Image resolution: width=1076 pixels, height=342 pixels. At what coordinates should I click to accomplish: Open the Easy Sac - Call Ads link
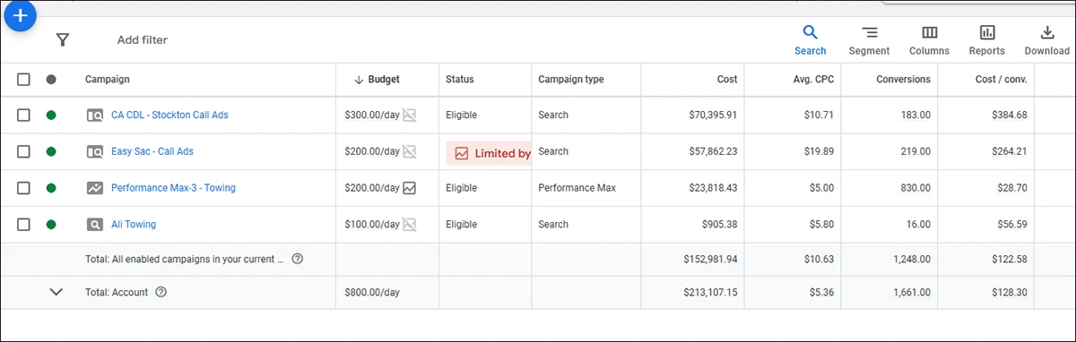coord(152,151)
